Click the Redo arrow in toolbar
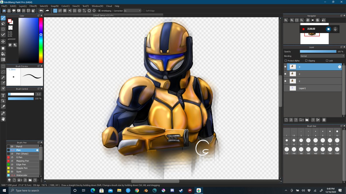Viewport: 346px width, 194px height. point(47,11)
